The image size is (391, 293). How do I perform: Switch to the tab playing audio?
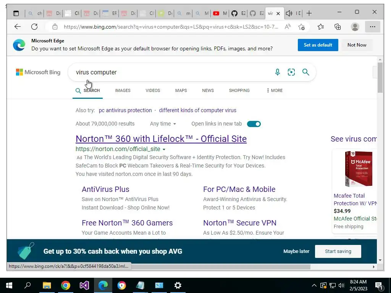(x=293, y=13)
